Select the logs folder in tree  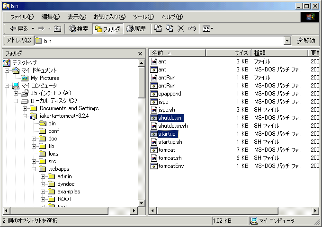pos(54,154)
